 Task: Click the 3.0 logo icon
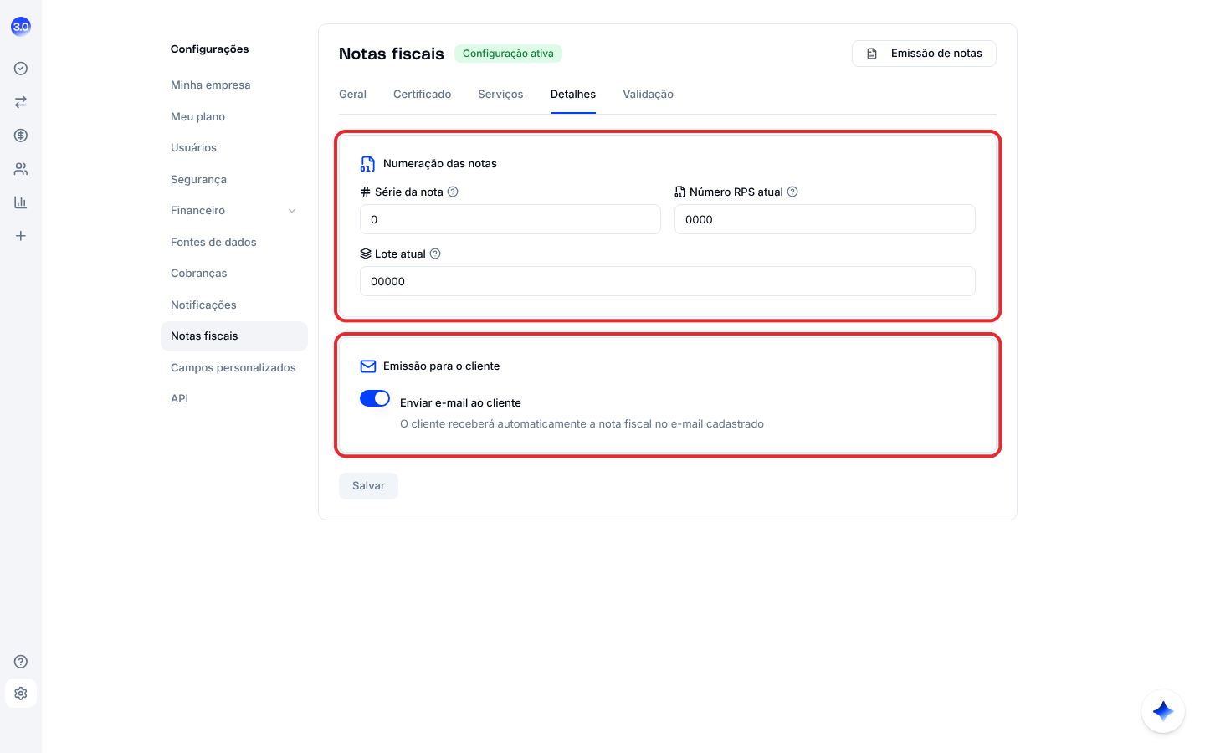[21, 27]
